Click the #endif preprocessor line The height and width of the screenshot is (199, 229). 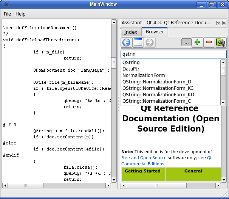[x=11, y=155]
